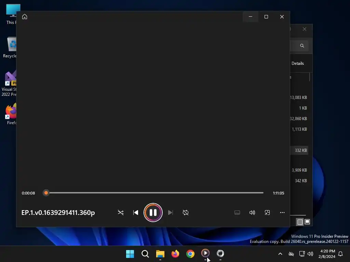Screen dimensions: 350x262
Task: Open the Windows Start menu
Action: [x=130, y=254]
